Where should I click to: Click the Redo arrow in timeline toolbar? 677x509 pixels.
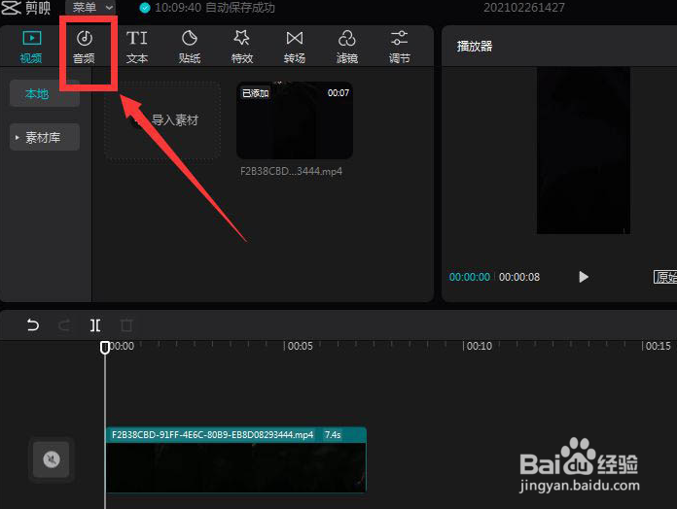point(64,324)
